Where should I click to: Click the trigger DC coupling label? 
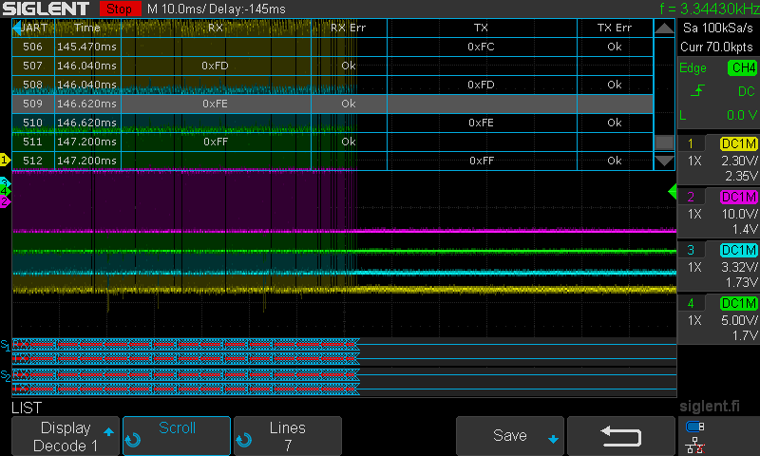pos(747,91)
